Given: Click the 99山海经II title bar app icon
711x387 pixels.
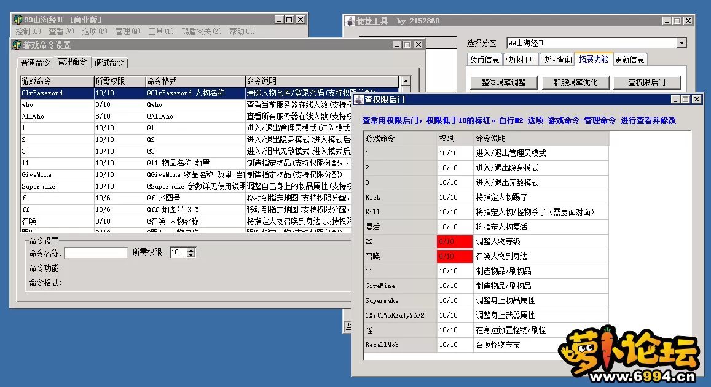Looking at the screenshot, I should (x=18, y=20).
